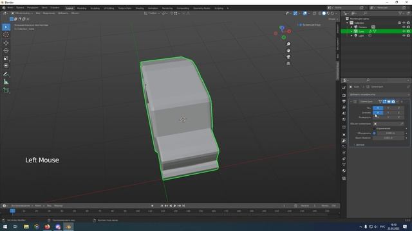Jump to the timeline start frame

point(162,206)
